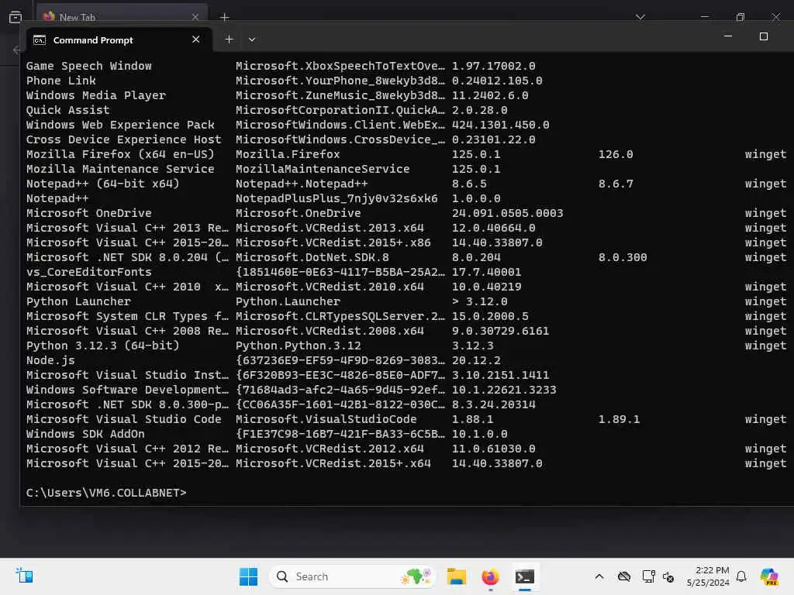794x595 pixels.
Task: Open the clock showing 2:22 PM
Action: [x=708, y=576]
